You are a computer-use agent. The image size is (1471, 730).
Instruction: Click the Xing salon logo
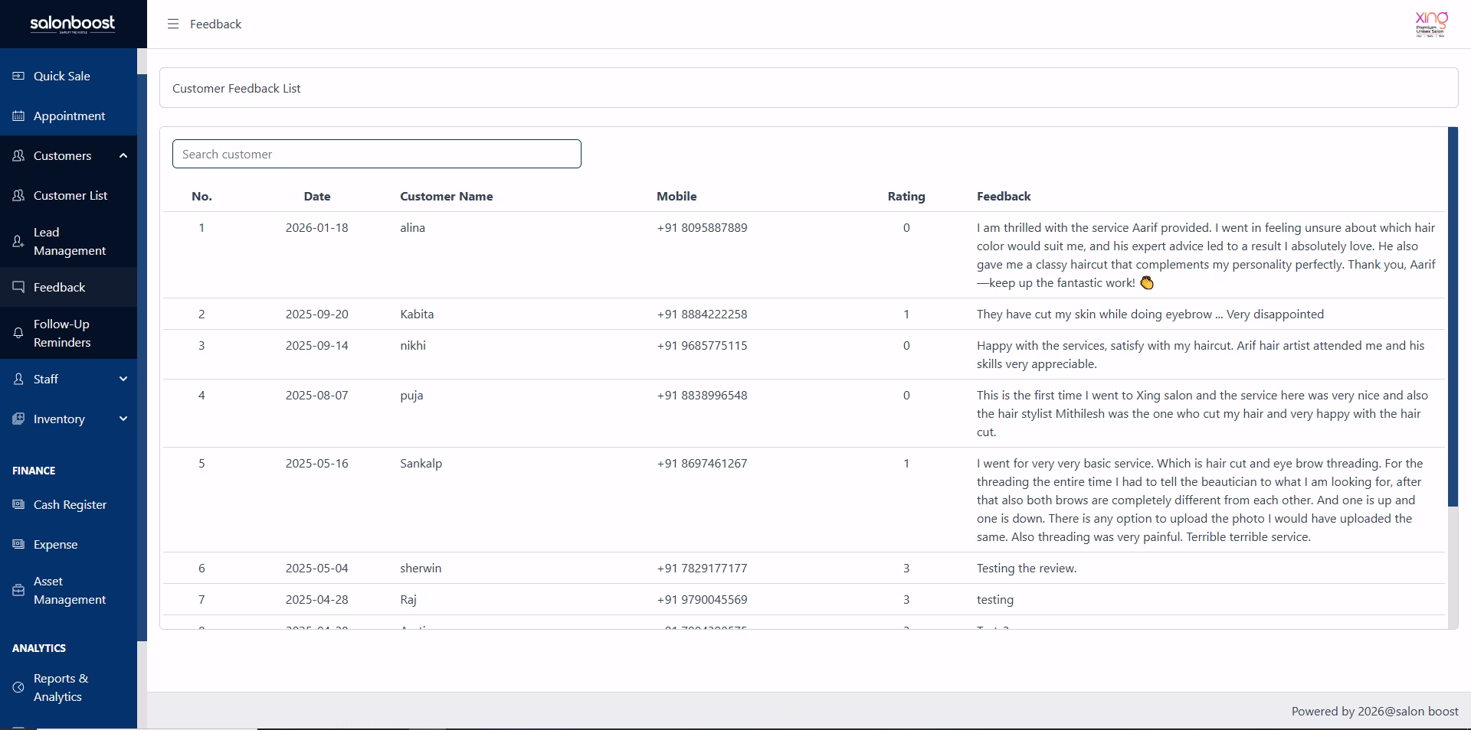[1431, 24]
